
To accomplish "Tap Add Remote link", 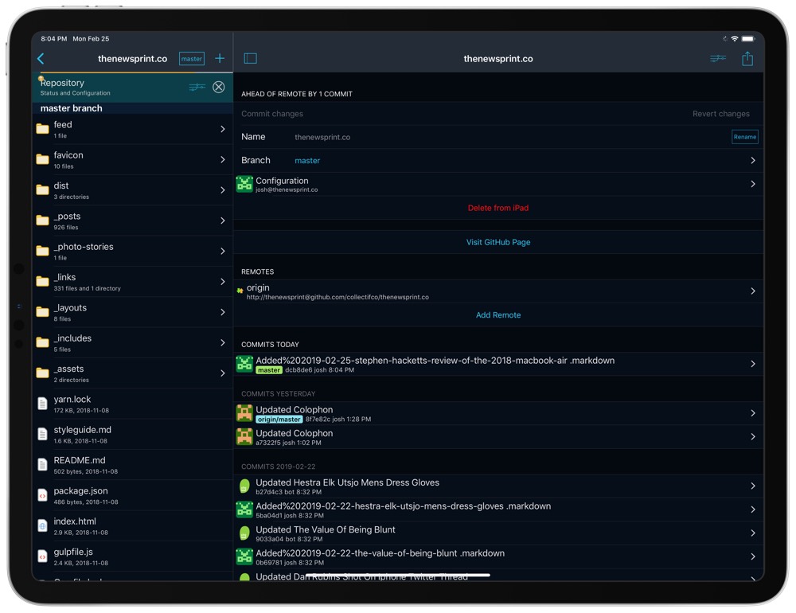I will coord(498,315).
